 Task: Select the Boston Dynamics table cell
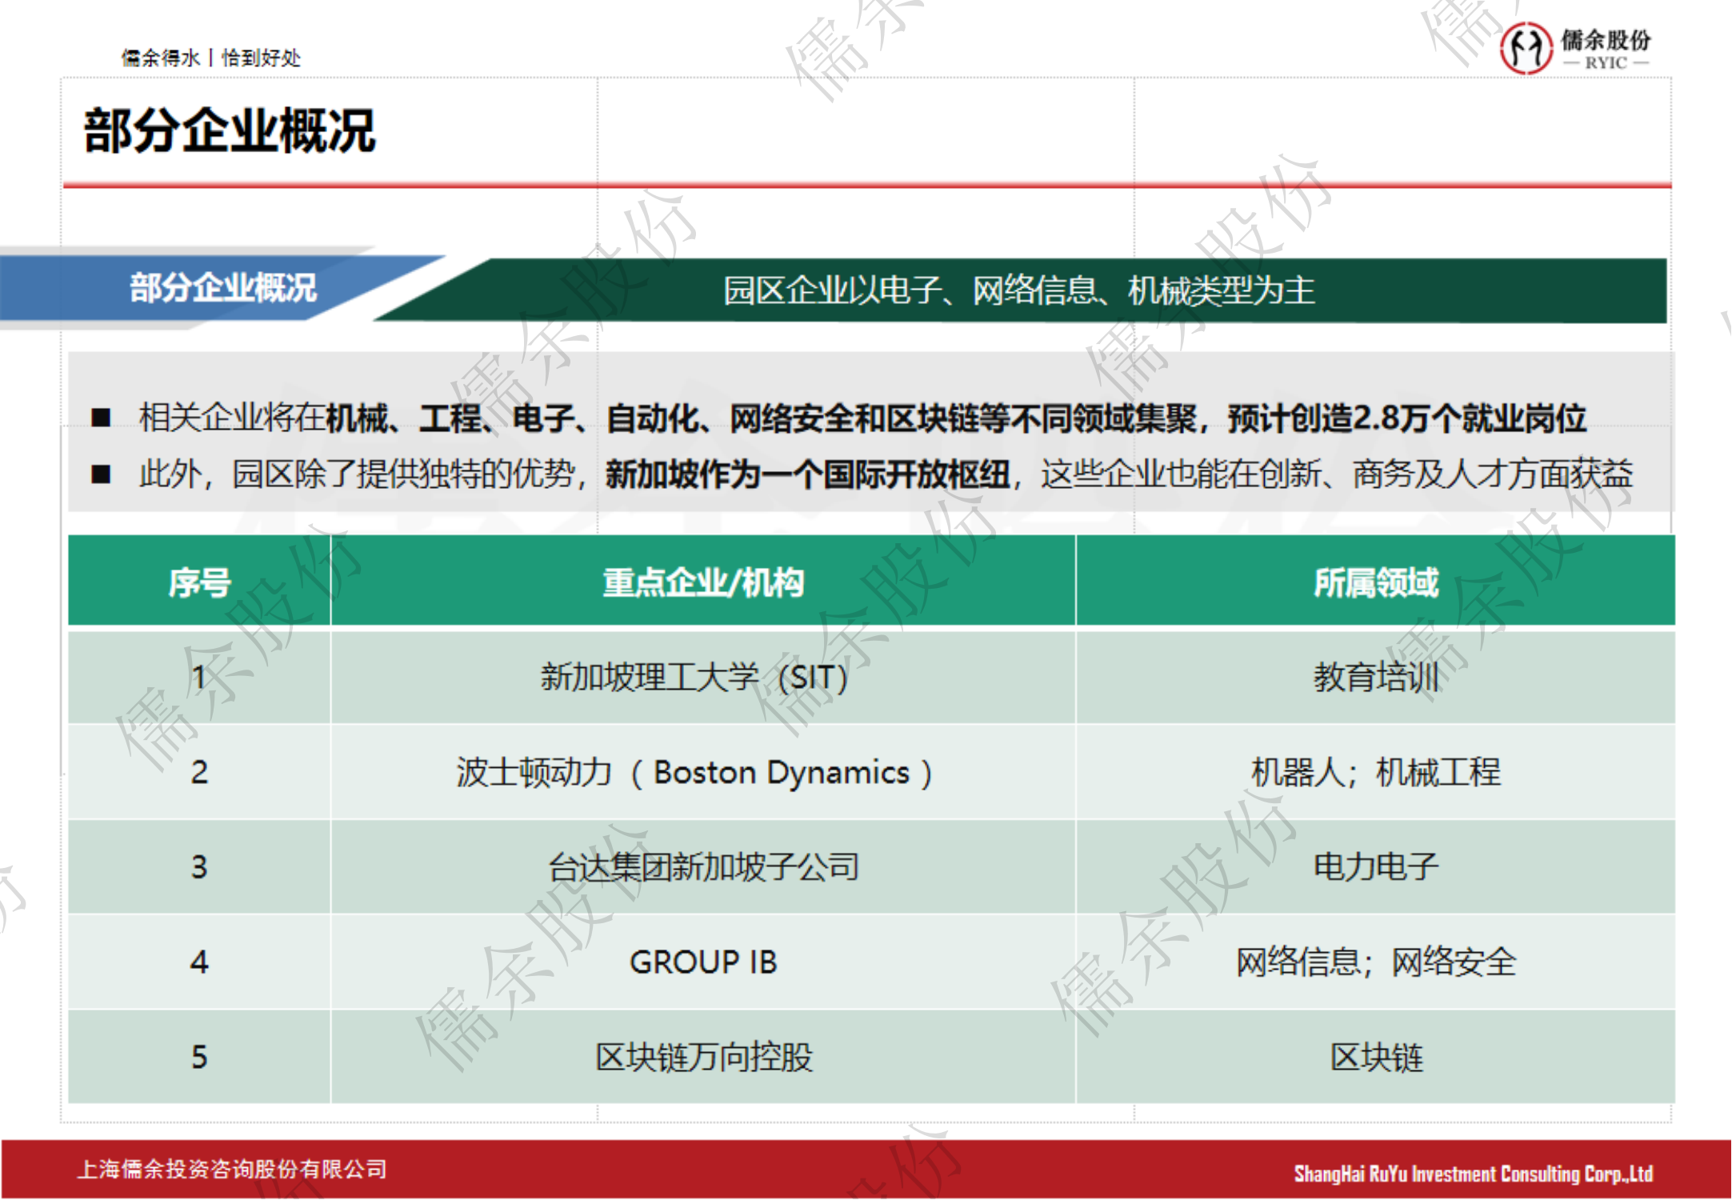pyautogui.click(x=694, y=773)
